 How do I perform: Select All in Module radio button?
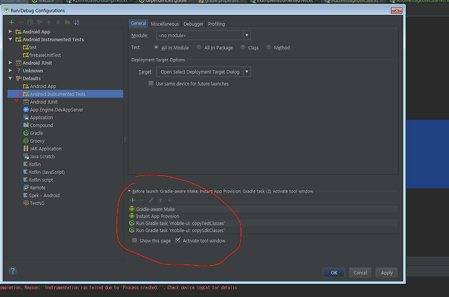click(156, 47)
